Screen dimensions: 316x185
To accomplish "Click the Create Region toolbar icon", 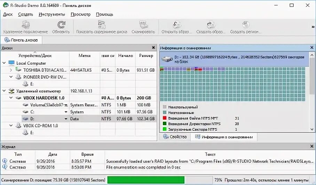I will click(x=246, y=25).
